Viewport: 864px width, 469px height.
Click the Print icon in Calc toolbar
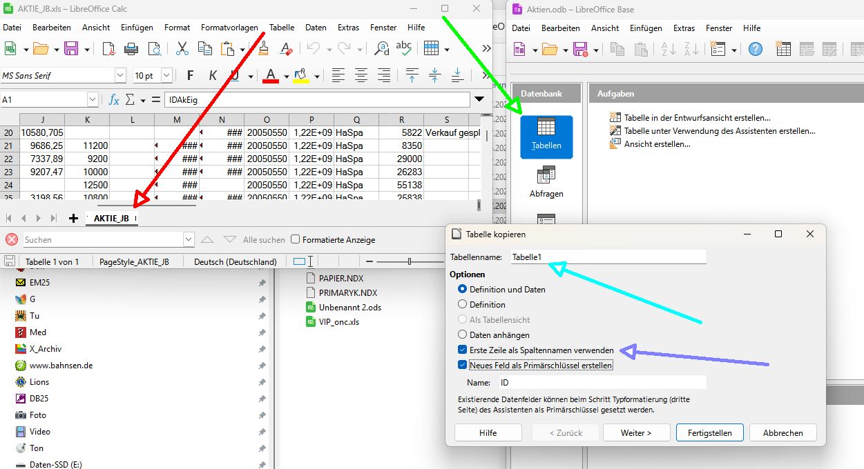click(131, 48)
